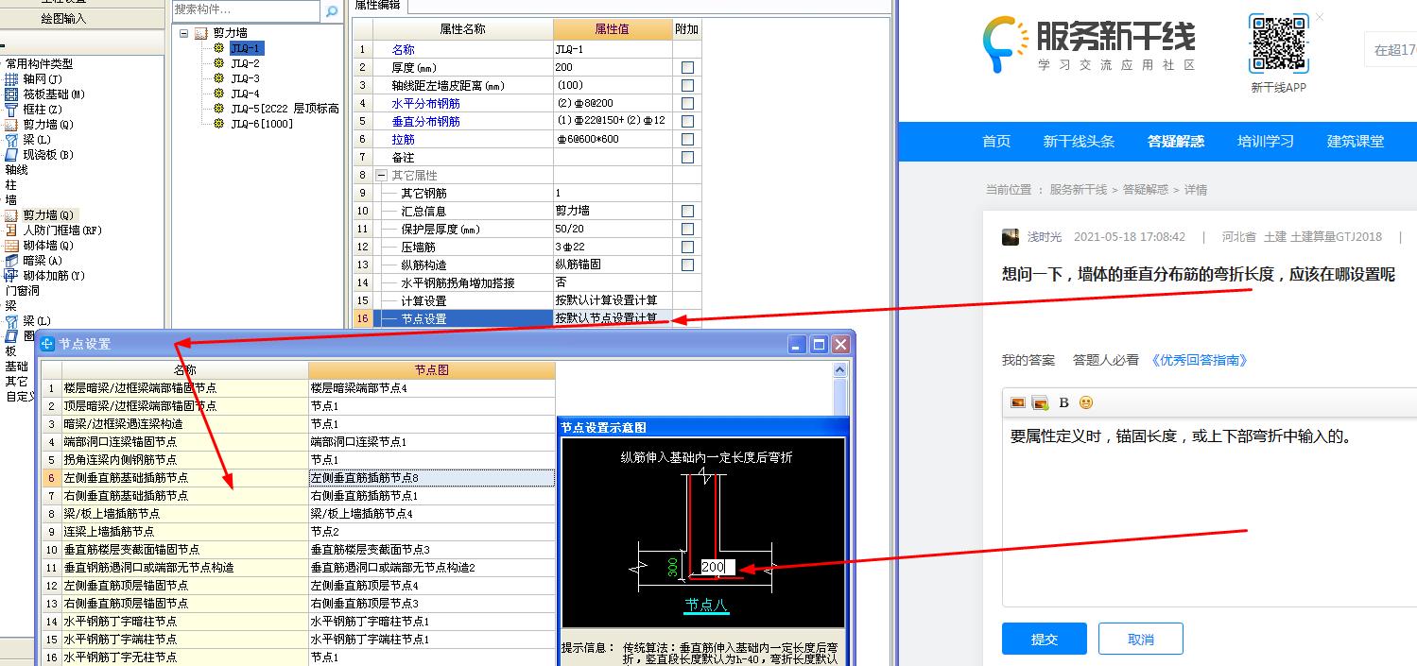The image size is (1417, 666).
Task: Click the 取消 cancel button
Action: tap(1141, 640)
